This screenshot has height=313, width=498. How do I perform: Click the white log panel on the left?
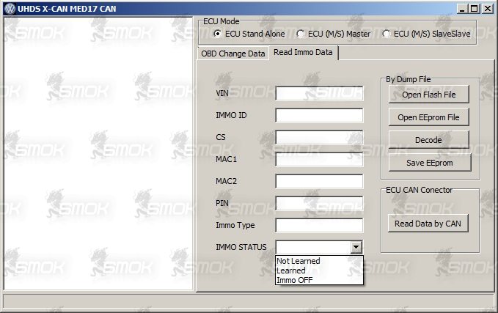pos(98,153)
